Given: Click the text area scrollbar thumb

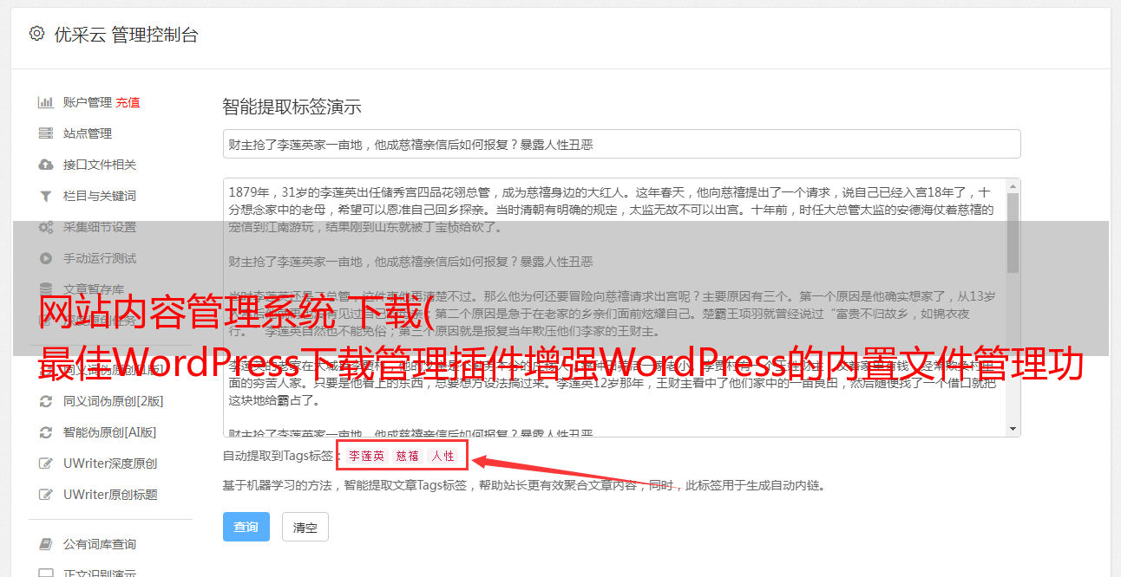Looking at the screenshot, I should (1013, 233).
